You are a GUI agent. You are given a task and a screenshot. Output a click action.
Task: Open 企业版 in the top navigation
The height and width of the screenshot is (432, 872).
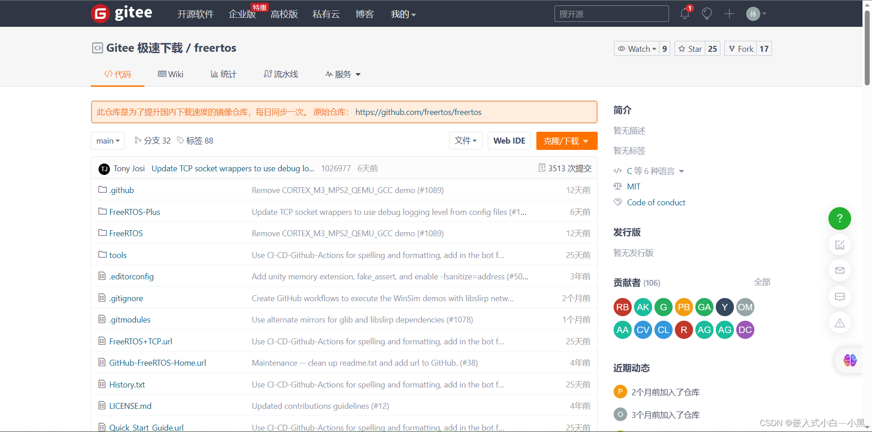[x=242, y=14]
